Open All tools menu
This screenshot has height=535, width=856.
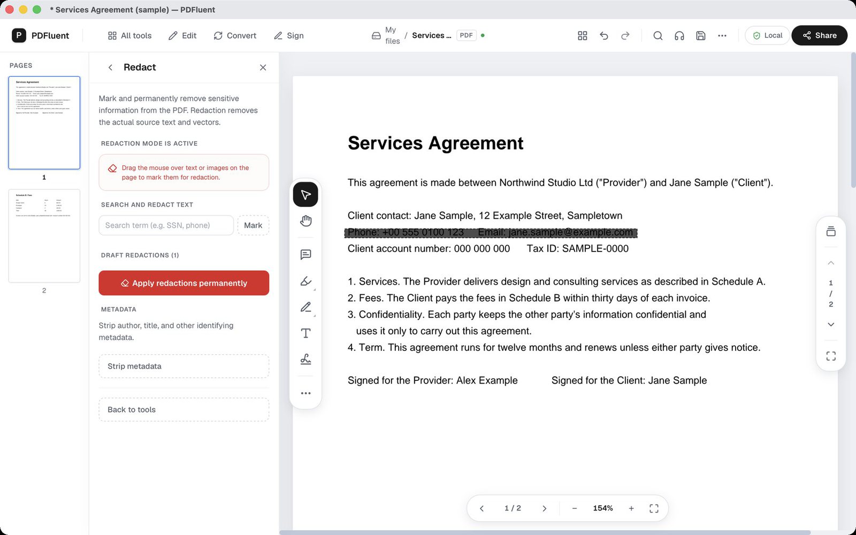click(x=129, y=35)
